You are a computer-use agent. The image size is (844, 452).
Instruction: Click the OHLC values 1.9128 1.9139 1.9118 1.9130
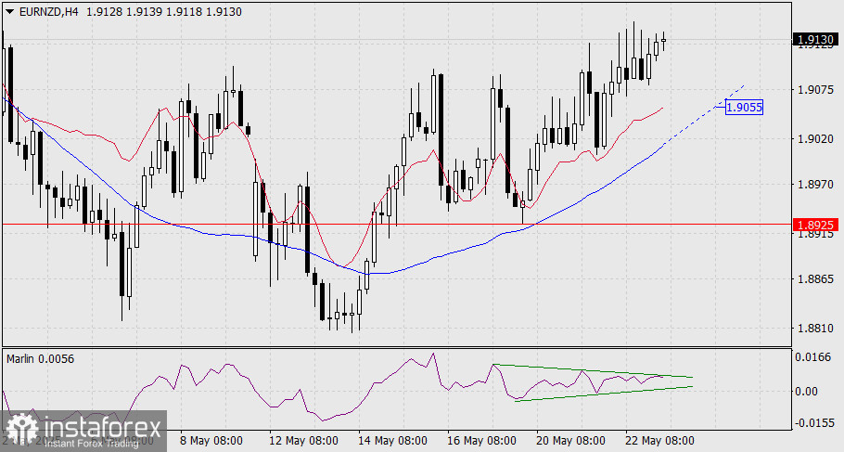pos(164,11)
